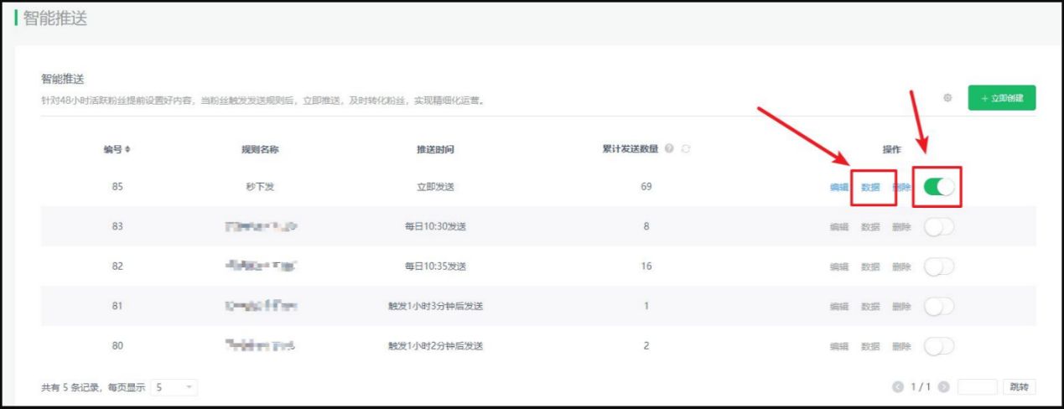Turn off the toggle for rule 85
1064x409 pixels.
click(x=939, y=187)
